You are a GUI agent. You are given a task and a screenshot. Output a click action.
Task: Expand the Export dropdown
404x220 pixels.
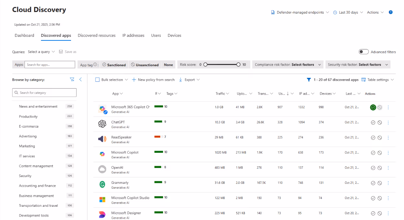[x=189, y=80]
